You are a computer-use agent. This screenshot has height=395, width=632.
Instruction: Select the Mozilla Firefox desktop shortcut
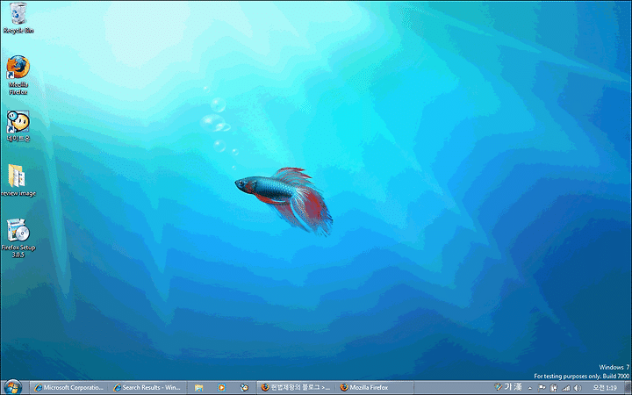point(18,75)
